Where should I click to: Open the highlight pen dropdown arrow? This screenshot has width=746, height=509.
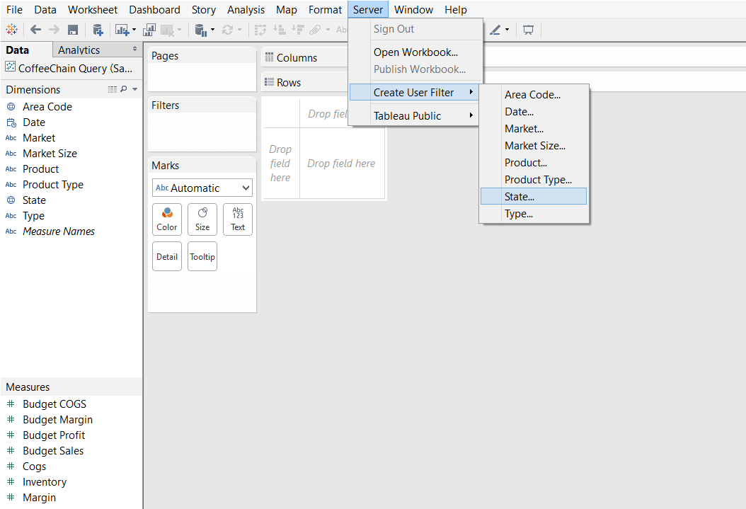point(507,29)
